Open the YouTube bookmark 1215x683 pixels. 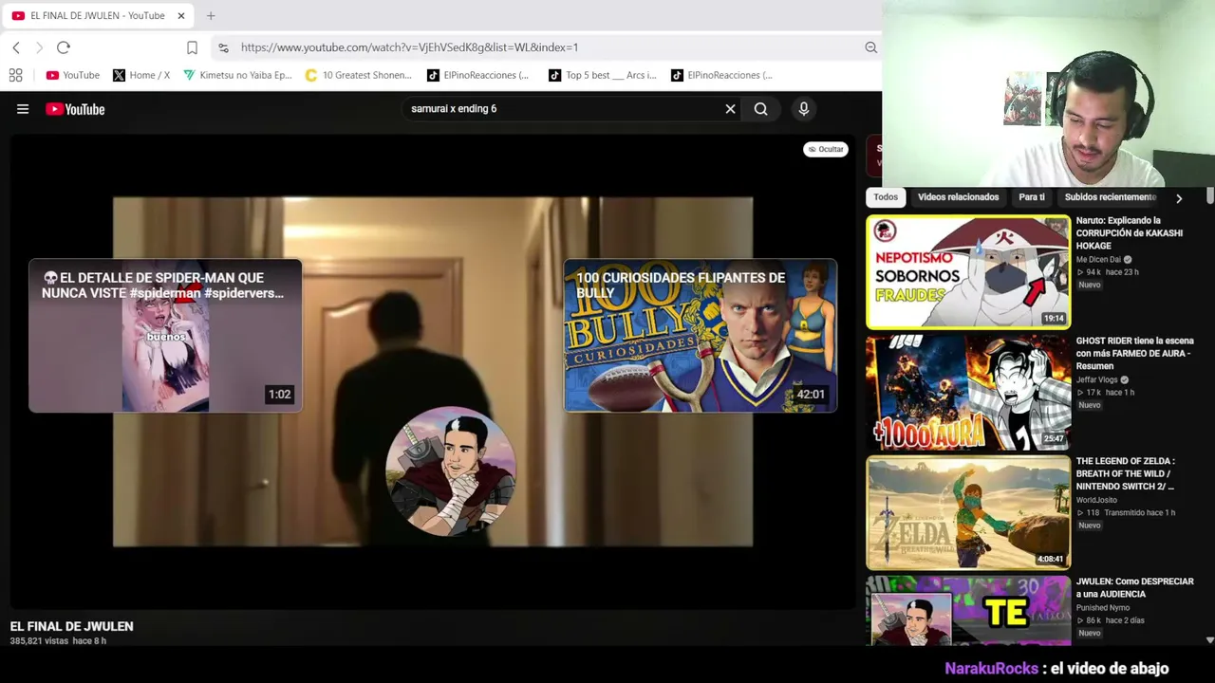click(73, 75)
